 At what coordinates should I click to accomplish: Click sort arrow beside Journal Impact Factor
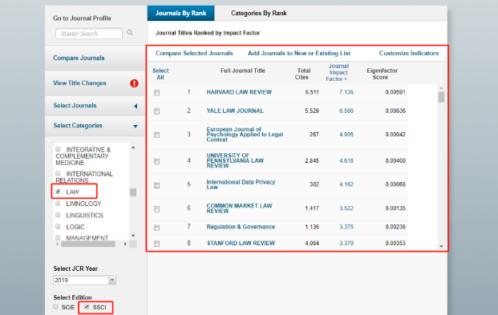pos(346,79)
